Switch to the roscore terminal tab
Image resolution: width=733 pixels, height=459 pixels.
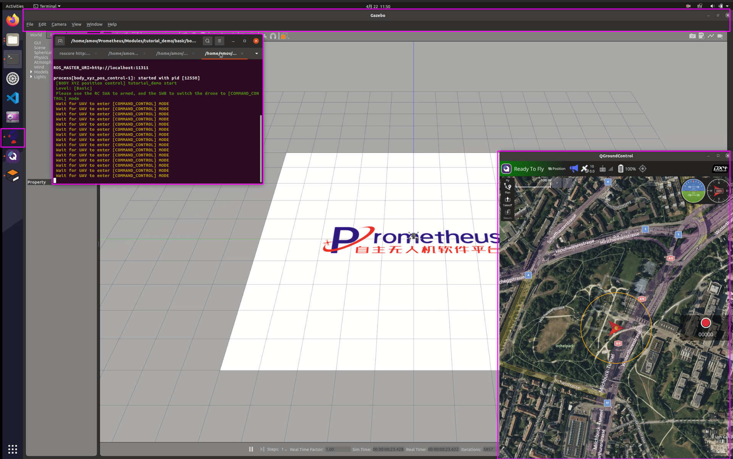(x=75, y=53)
